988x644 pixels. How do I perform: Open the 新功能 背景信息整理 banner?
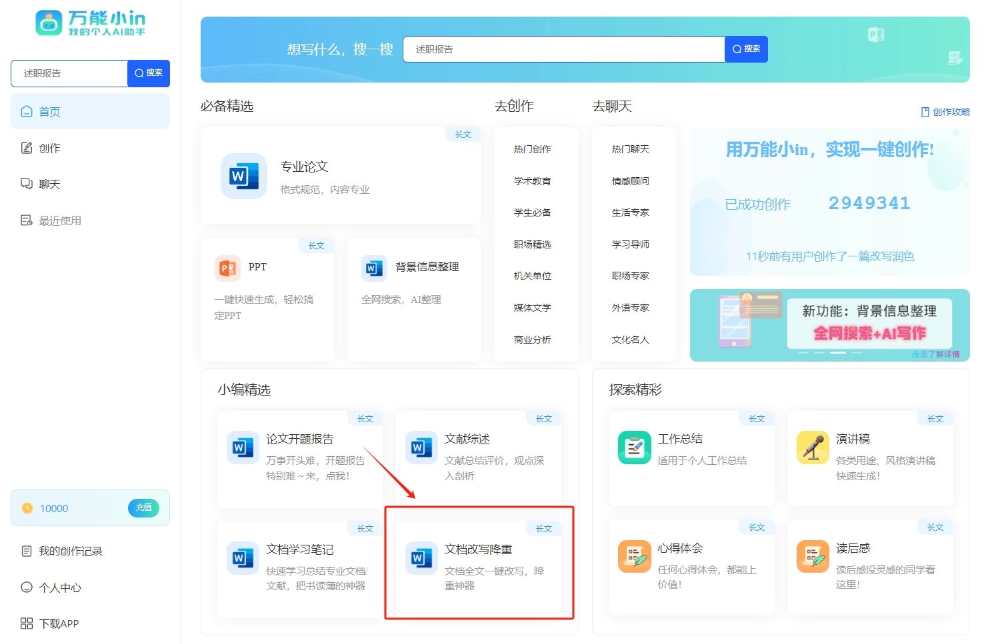pyautogui.click(x=829, y=325)
